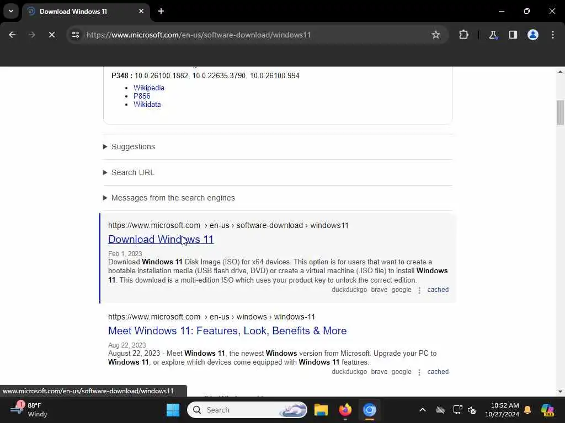Open a new tab
The image size is (565, 423).
[161, 11]
